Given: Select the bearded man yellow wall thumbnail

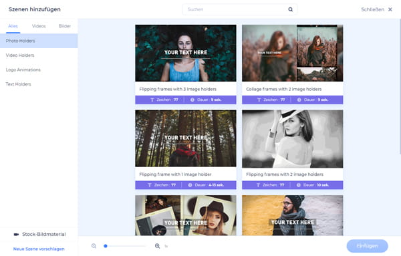Looking at the screenshot, I should (293, 215).
